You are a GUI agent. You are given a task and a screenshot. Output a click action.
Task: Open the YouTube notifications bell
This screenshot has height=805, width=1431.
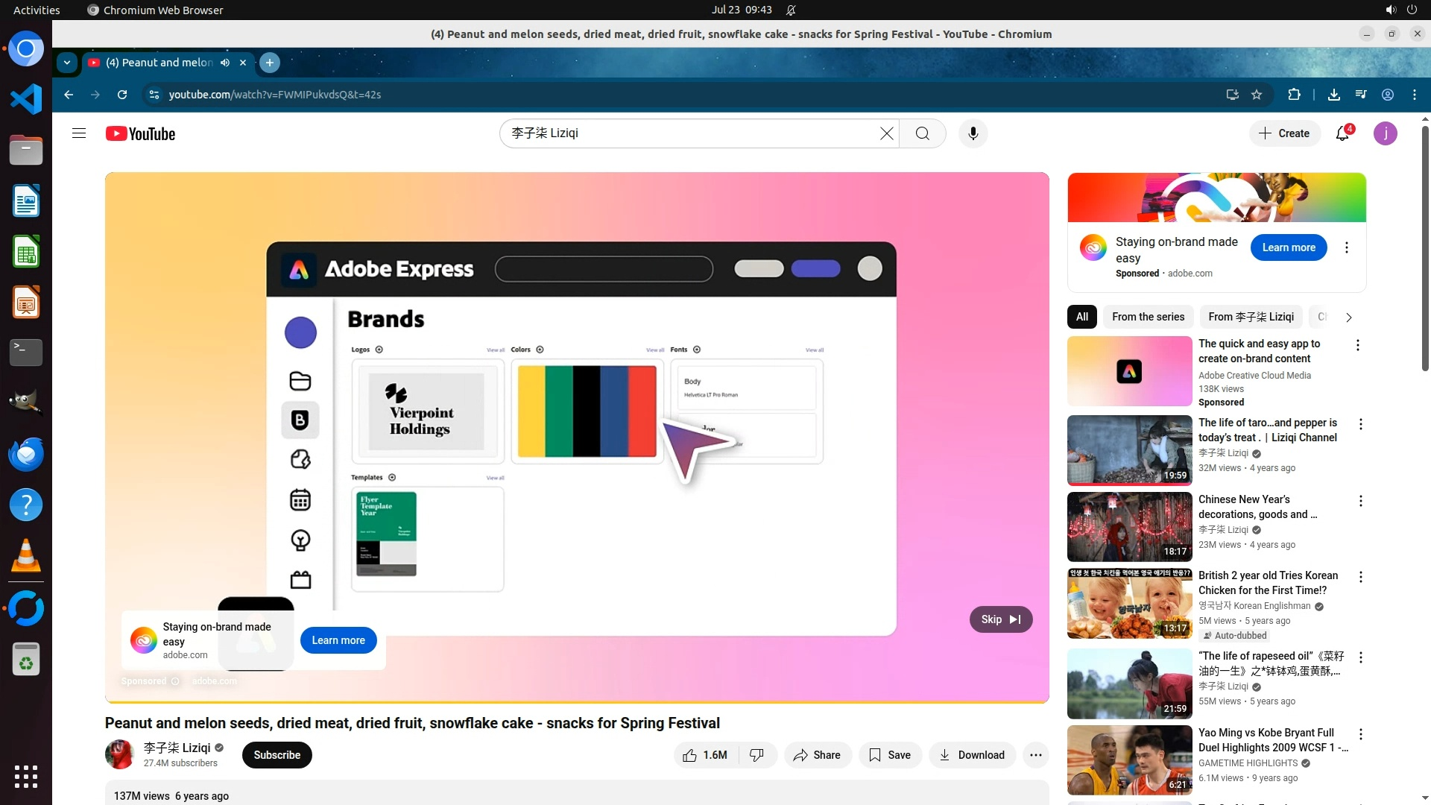1342,133
